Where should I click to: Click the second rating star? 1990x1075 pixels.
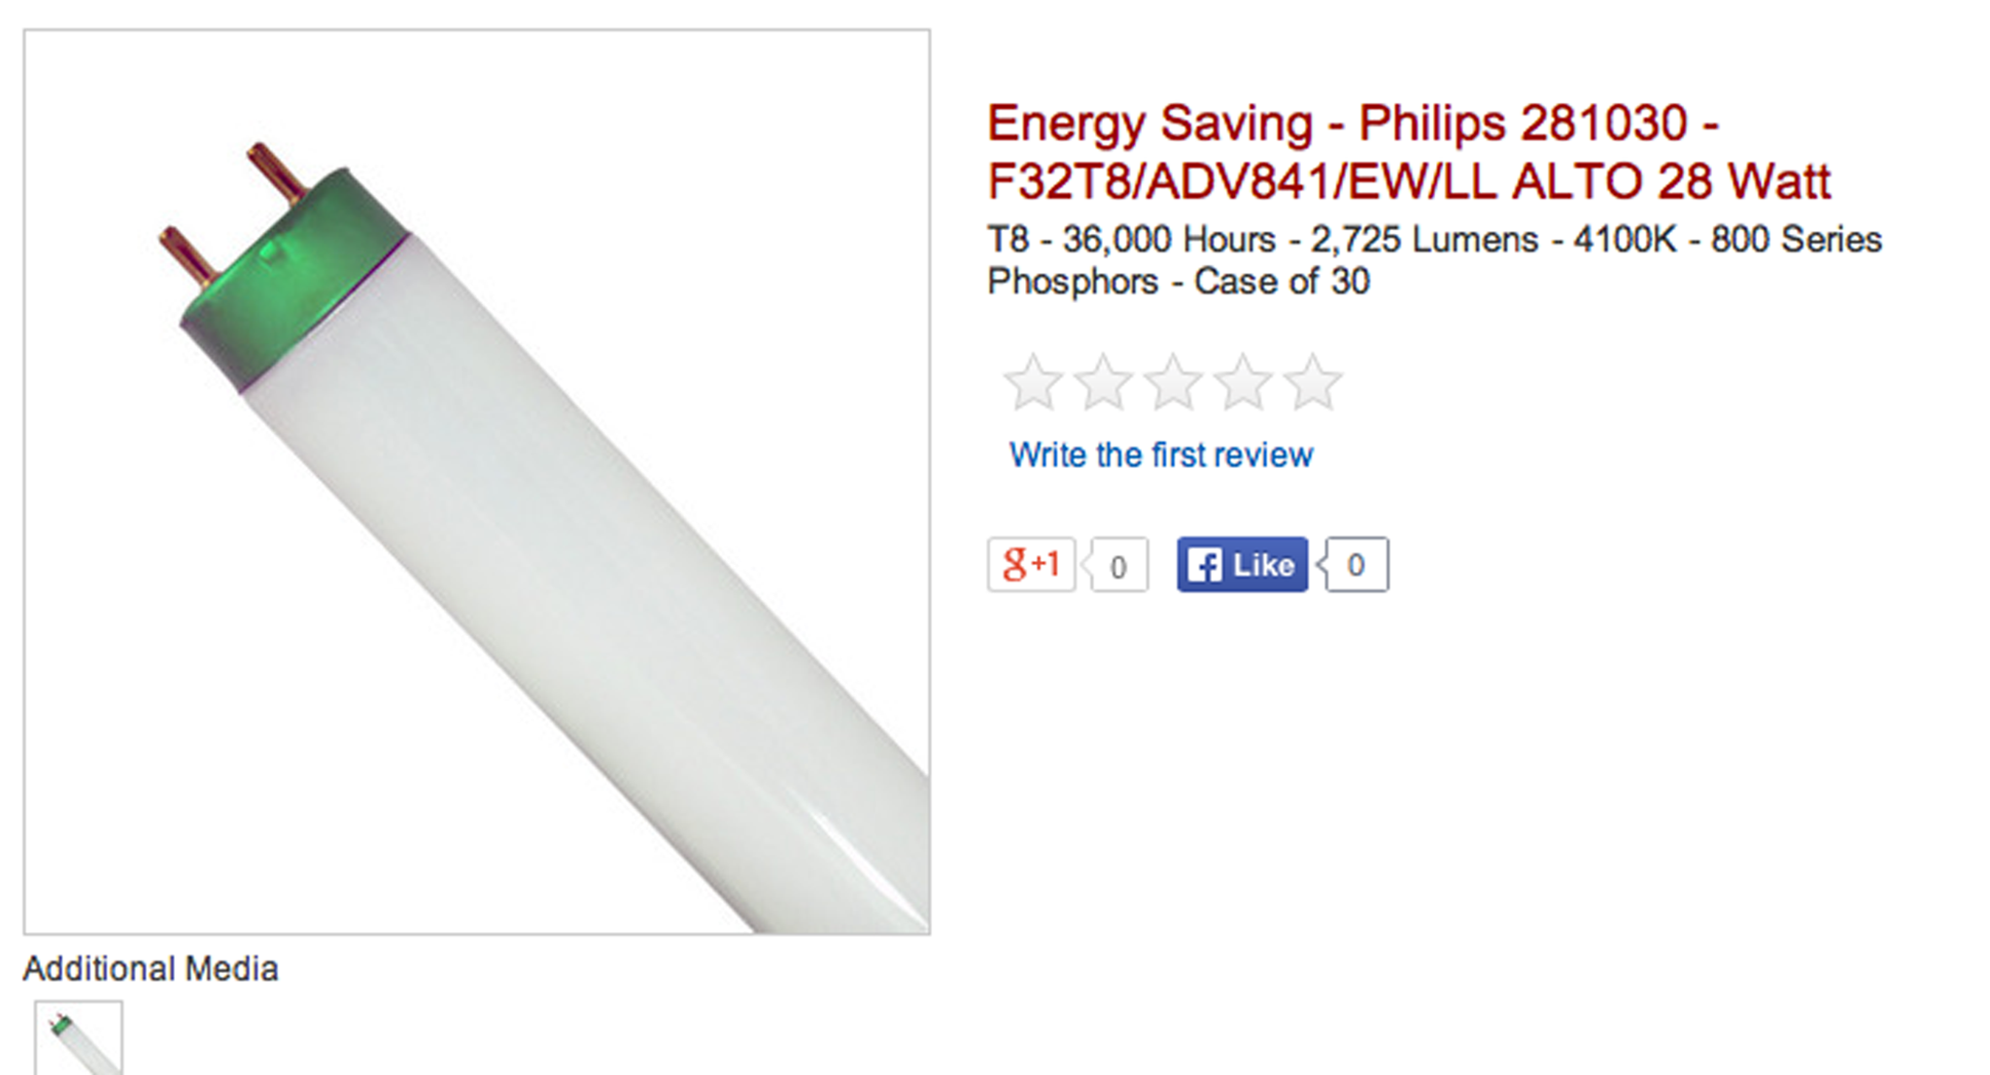1103,382
